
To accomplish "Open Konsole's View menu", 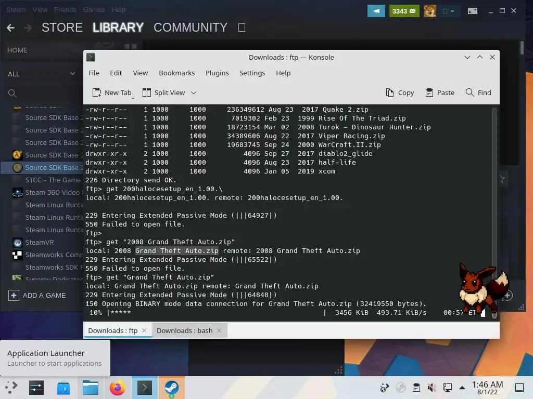I will coord(141,73).
